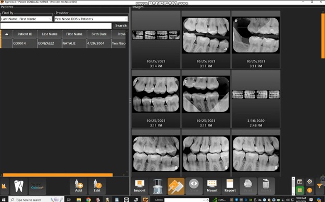
Task: Click the Report icon
Action: 230,186
